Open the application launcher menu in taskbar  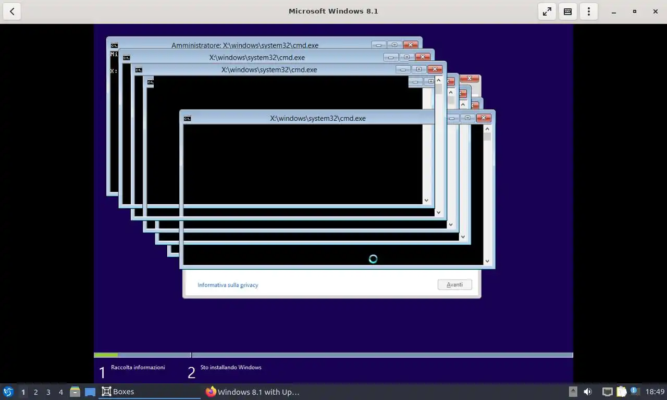coord(8,392)
